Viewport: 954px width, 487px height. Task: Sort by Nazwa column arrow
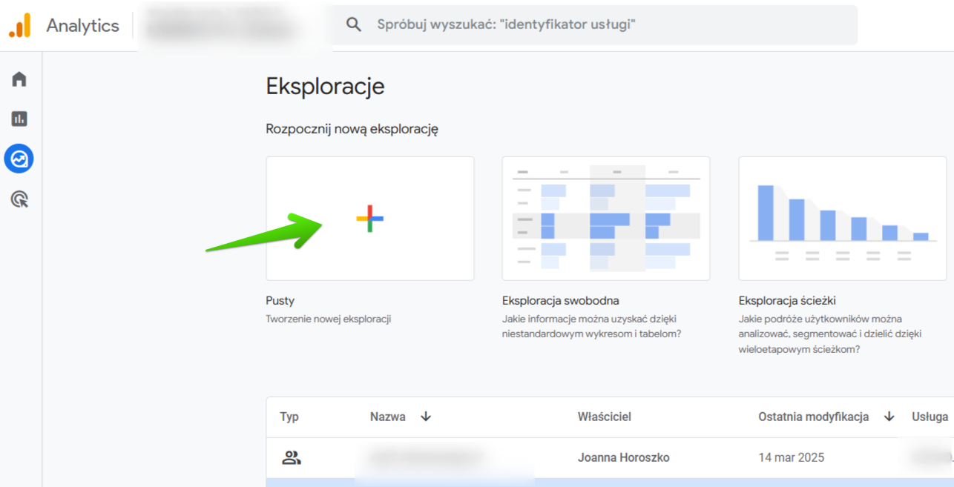426,417
